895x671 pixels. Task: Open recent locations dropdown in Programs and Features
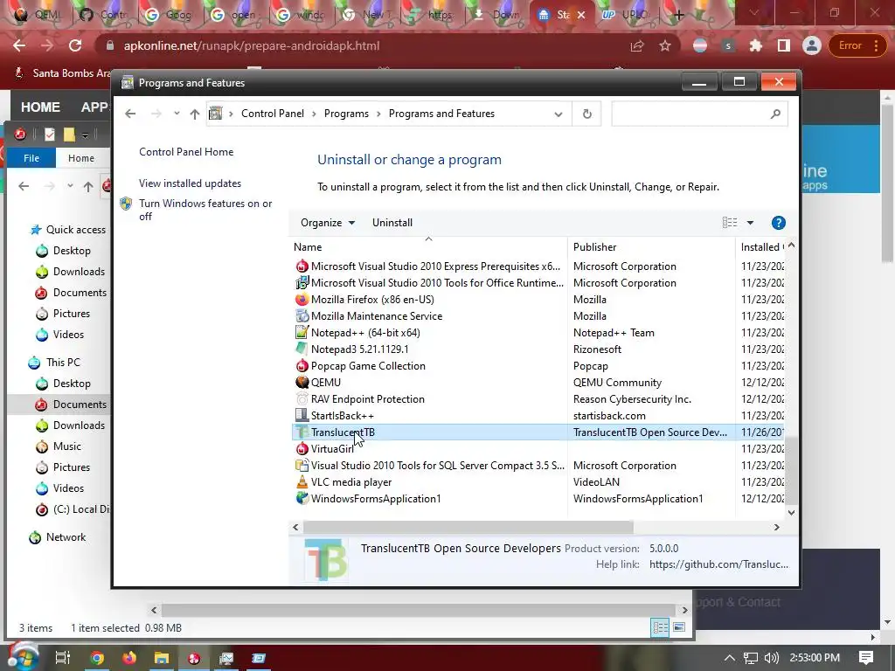click(x=177, y=114)
